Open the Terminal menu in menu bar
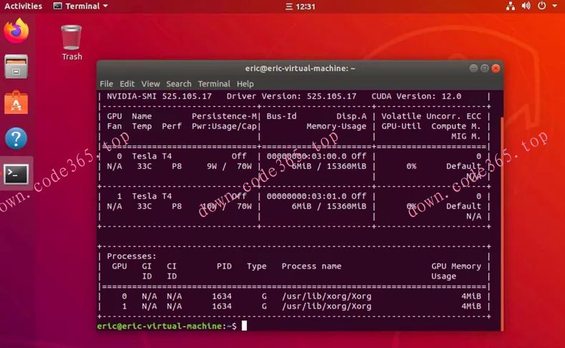The height and width of the screenshot is (348, 565). pos(214,84)
